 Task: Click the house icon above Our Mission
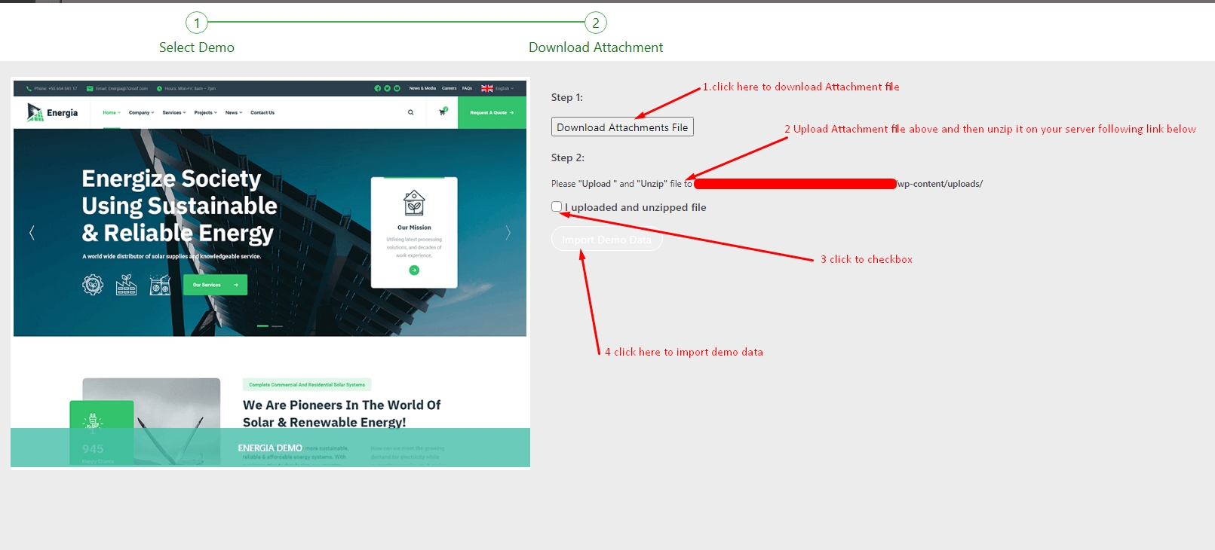414,203
